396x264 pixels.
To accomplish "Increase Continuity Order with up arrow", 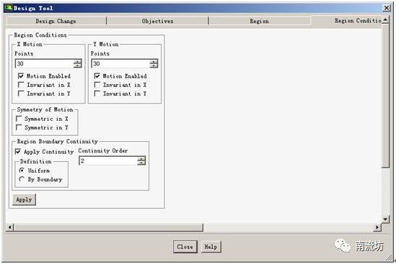I will pos(141,158).
